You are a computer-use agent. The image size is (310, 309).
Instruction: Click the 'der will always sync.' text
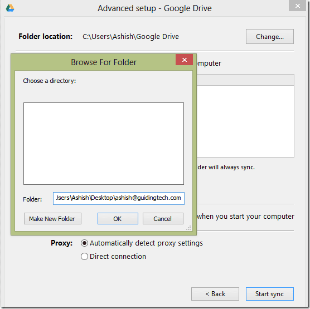pyautogui.click(x=226, y=167)
